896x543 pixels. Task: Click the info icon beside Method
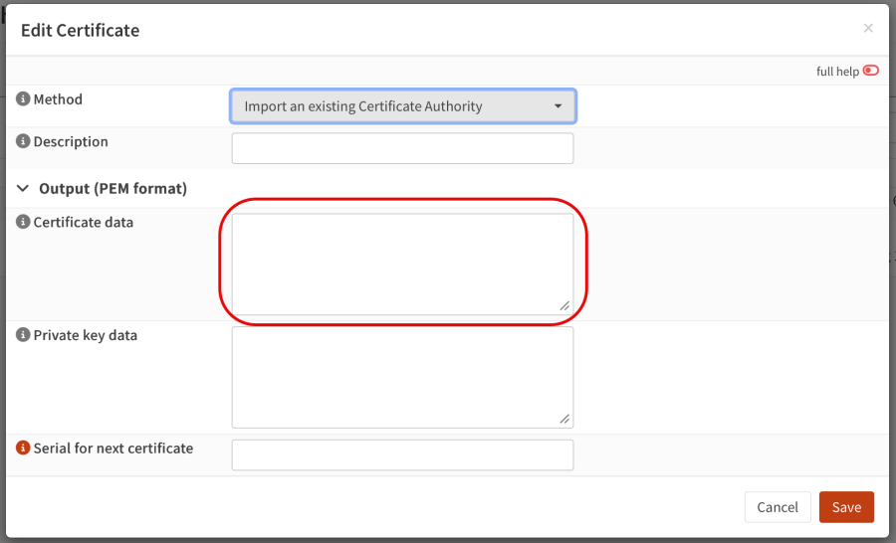[x=23, y=99]
